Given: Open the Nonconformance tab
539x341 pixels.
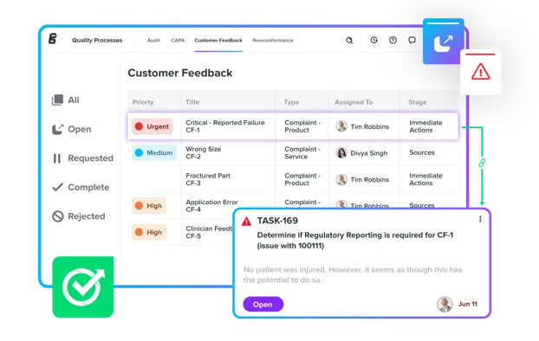Looking at the screenshot, I should coord(273,40).
